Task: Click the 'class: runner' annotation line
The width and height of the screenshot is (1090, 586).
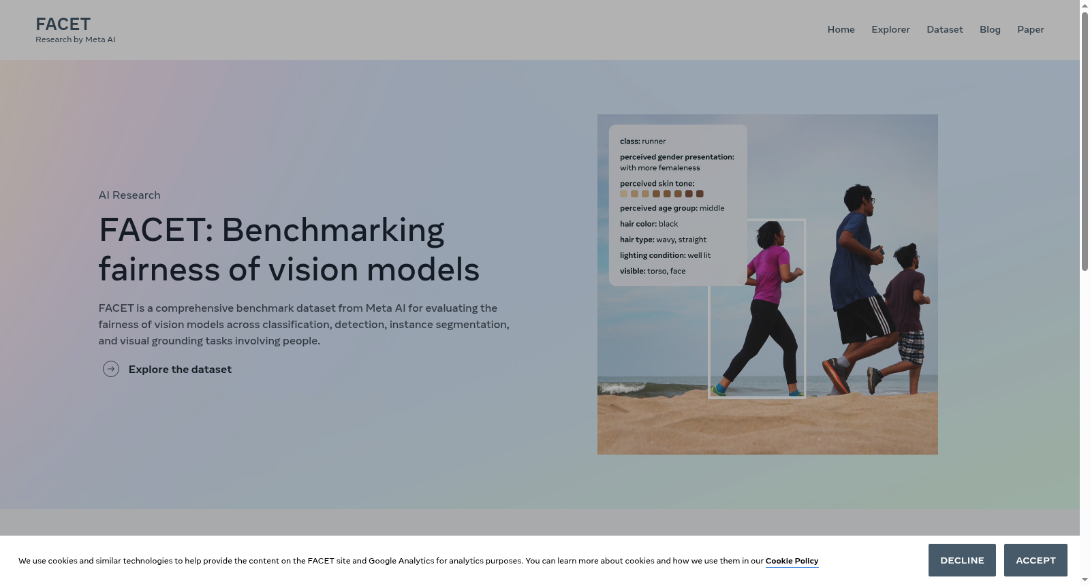Action: pyautogui.click(x=642, y=142)
